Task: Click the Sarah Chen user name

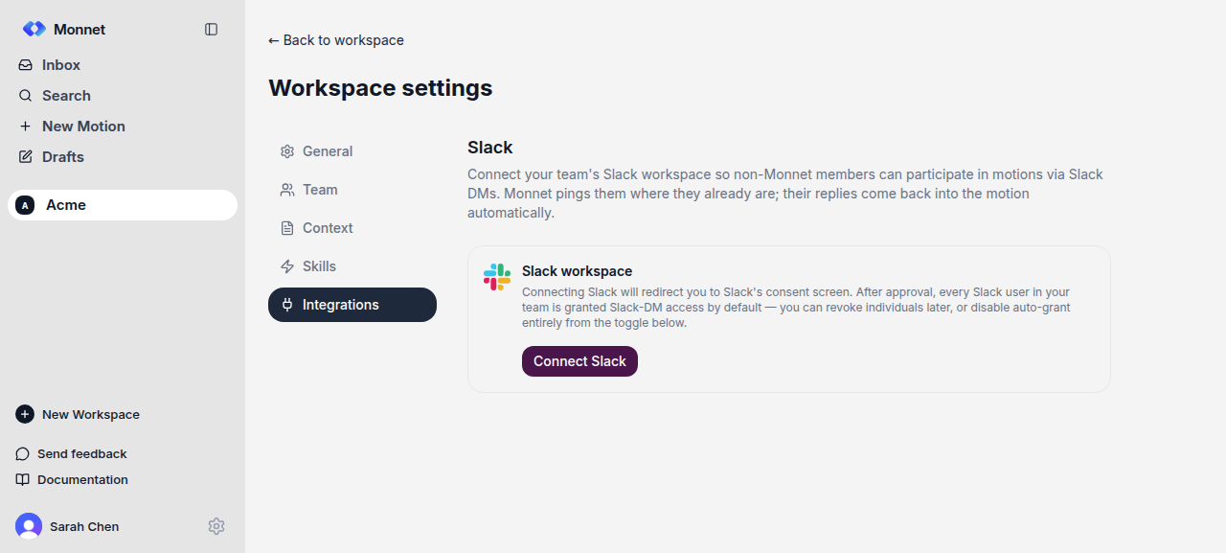Action: [84, 527]
